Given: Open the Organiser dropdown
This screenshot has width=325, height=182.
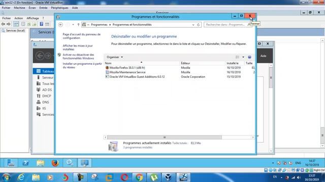Looking at the screenshot, I should [x=115, y=57].
